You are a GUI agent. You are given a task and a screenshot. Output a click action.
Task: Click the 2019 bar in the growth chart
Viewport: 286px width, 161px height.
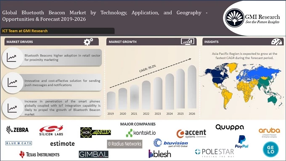point(111,100)
